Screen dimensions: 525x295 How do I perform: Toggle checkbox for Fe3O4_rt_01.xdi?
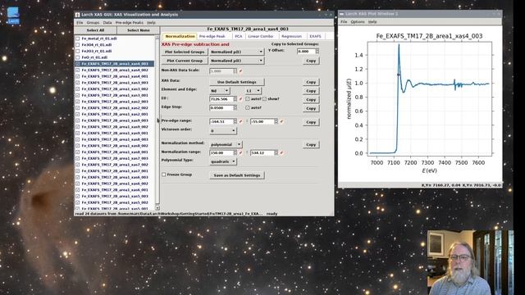(x=78, y=45)
